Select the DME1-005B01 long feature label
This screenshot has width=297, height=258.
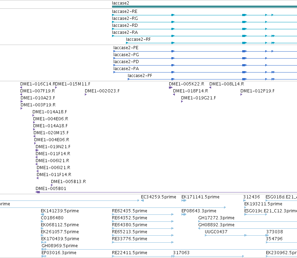point(51,189)
